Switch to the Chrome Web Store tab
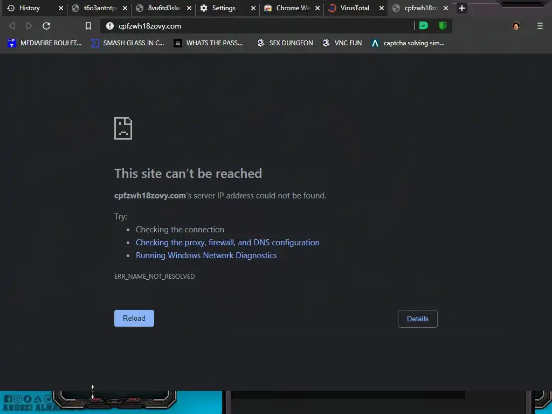552x414 pixels. point(292,8)
